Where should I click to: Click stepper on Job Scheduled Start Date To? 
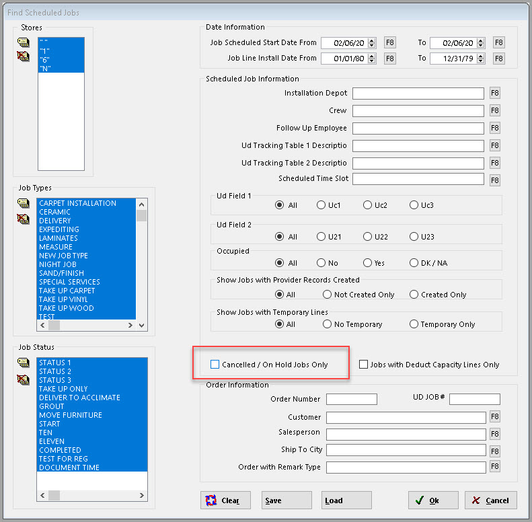click(480, 43)
